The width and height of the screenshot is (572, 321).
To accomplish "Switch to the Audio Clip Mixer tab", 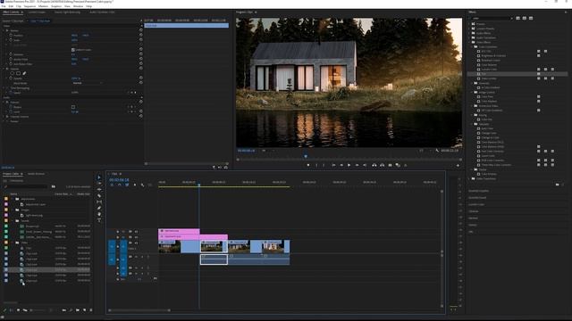I will [102, 12].
